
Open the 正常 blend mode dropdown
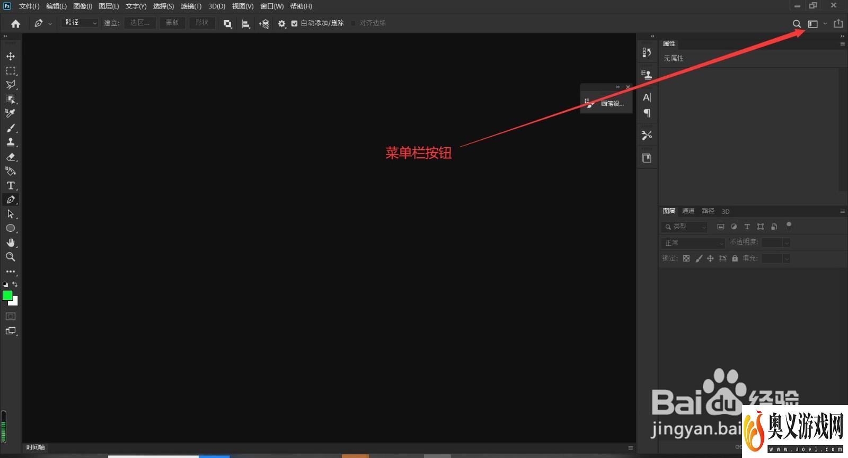693,243
